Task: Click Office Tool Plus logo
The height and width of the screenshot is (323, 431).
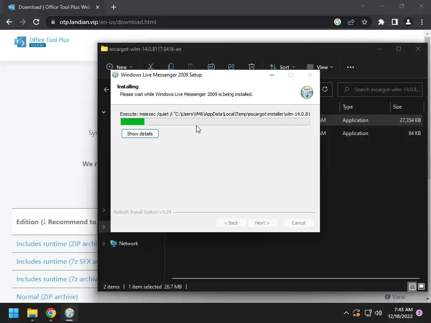Action: click(42, 42)
